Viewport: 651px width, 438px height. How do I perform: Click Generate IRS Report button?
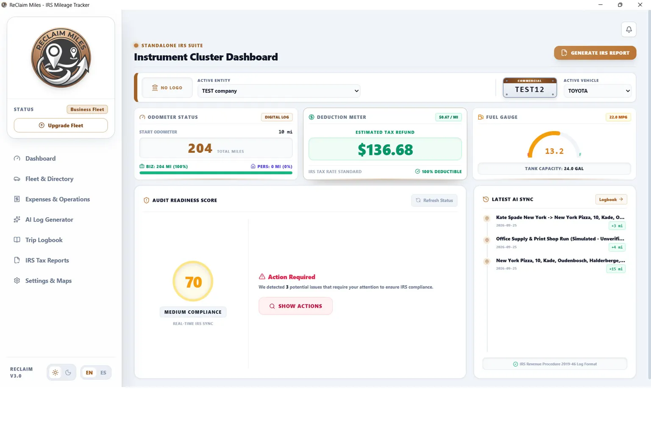[595, 53]
